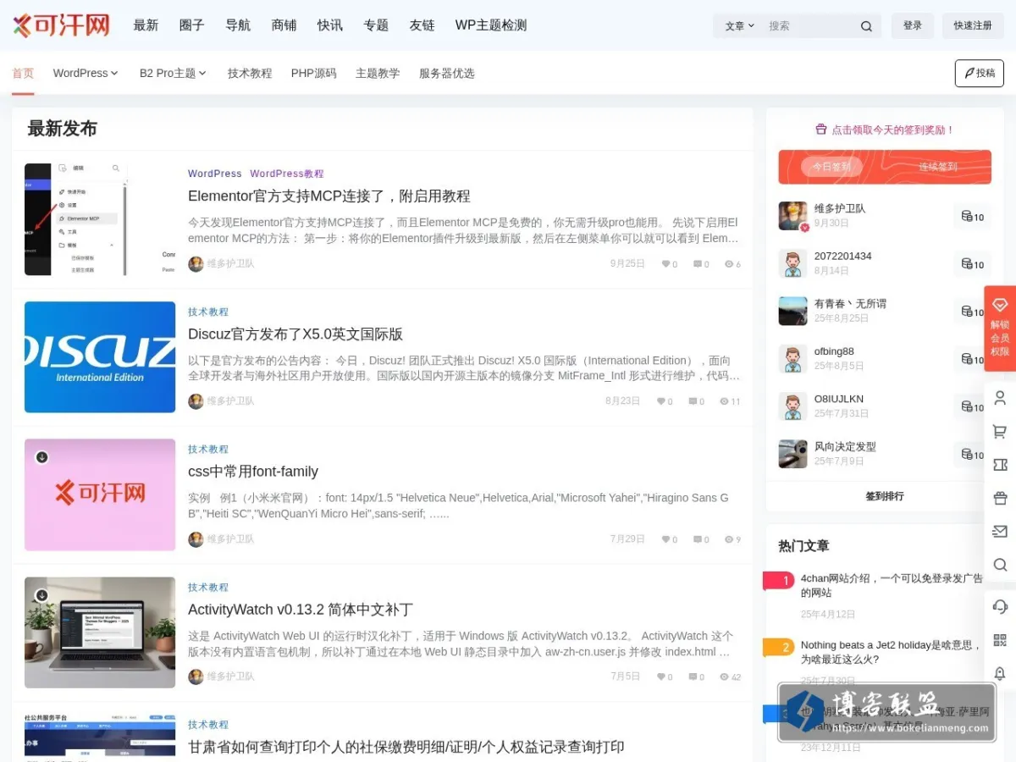Open css中常用font-family article title
The width and height of the screenshot is (1016, 762).
(253, 472)
